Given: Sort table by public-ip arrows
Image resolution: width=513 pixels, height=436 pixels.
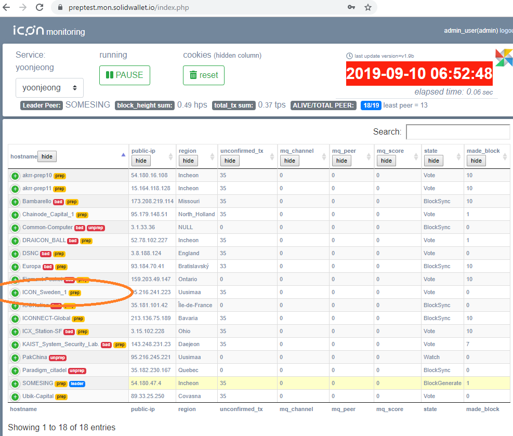Looking at the screenshot, I should (x=170, y=156).
